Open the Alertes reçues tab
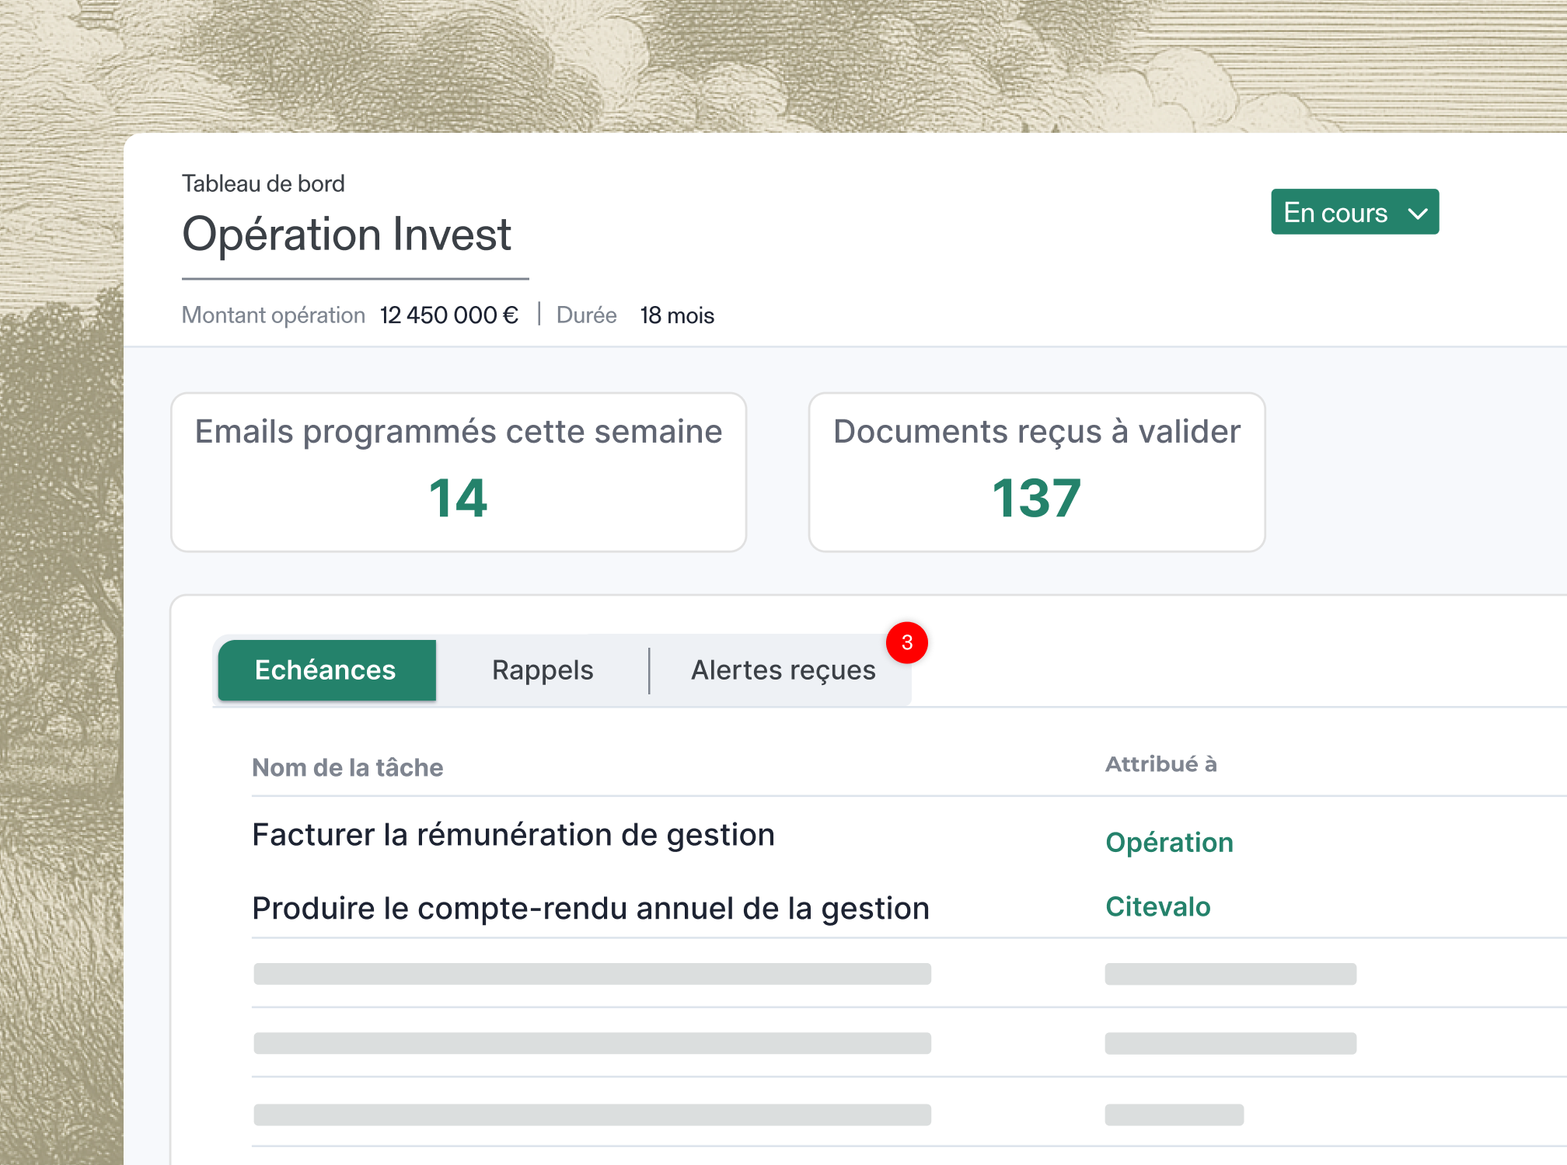The image size is (1567, 1165). pyautogui.click(x=783, y=670)
